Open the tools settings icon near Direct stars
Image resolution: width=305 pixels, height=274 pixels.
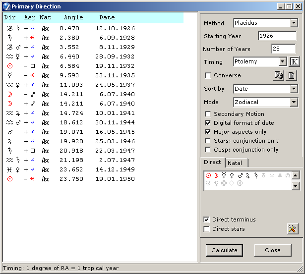pos(293,229)
